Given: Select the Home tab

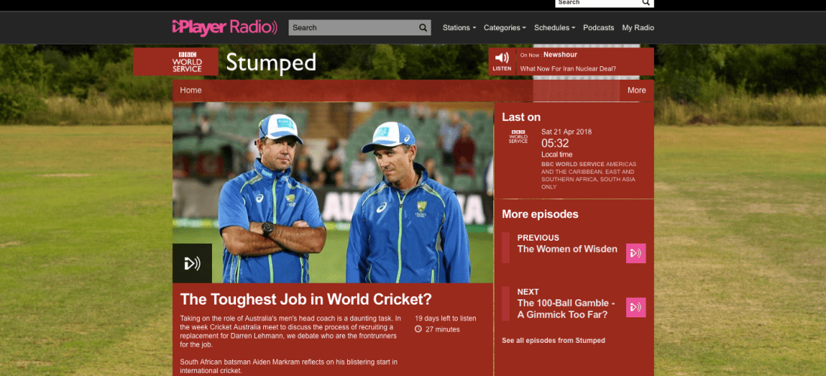Looking at the screenshot, I should click(x=191, y=90).
